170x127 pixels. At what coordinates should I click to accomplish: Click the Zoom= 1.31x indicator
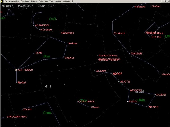click(46, 6)
